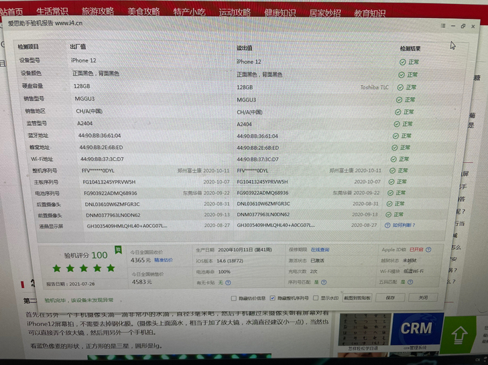Enable 隐藏估价信息 checkbox
This screenshot has width=488, height=365.
click(234, 299)
